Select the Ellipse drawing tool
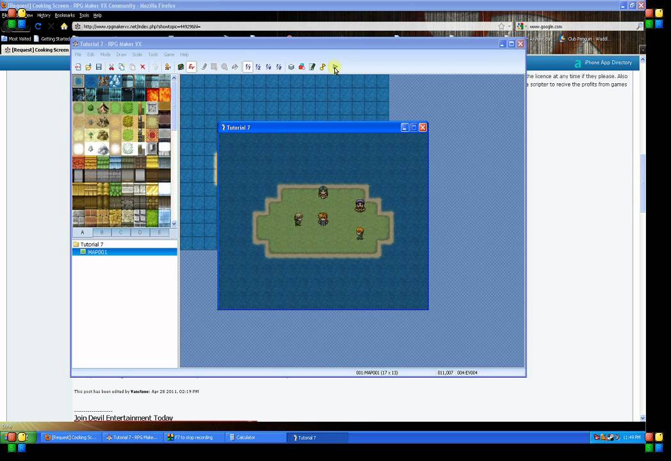 click(x=225, y=67)
